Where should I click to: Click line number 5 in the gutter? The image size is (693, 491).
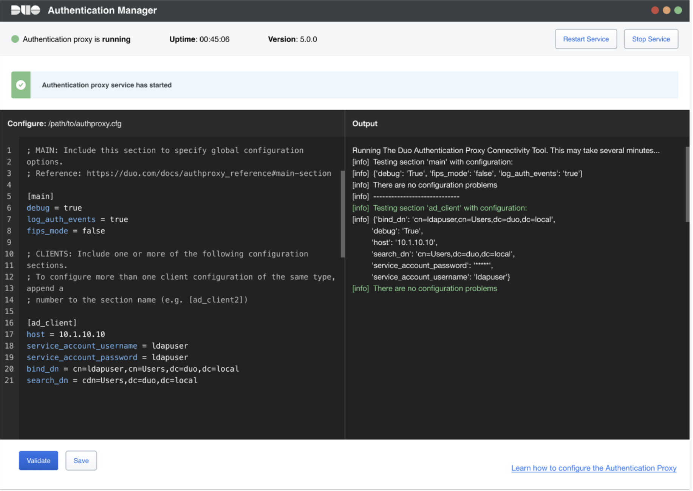pyautogui.click(x=9, y=196)
